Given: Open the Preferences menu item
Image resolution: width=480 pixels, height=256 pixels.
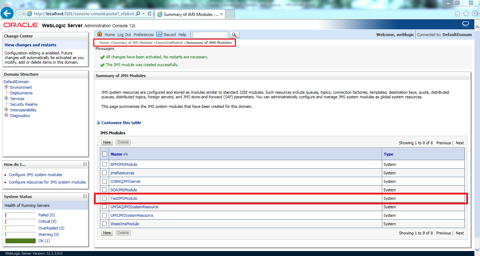Looking at the screenshot, I should (x=143, y=35).
